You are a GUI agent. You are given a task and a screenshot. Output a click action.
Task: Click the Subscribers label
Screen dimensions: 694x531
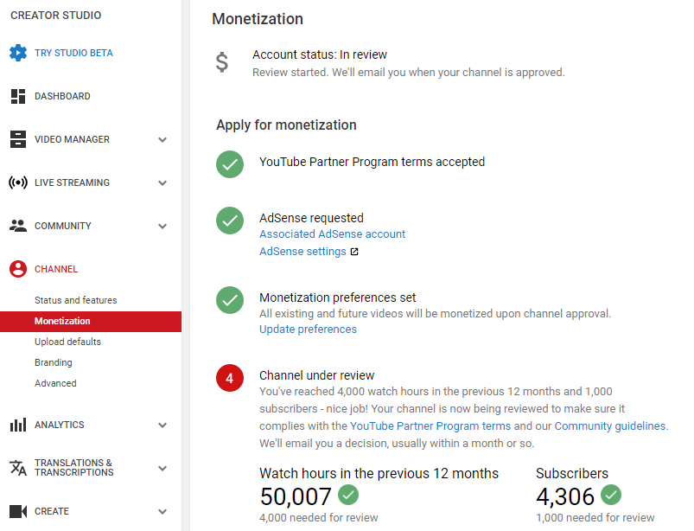[572, 473]
